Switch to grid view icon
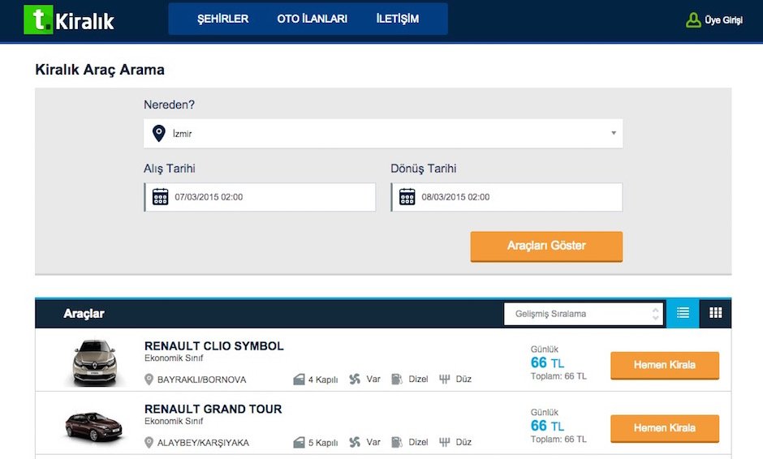This screenshot has width=763, height=459. pyautogui.click(x=715, y=313)
